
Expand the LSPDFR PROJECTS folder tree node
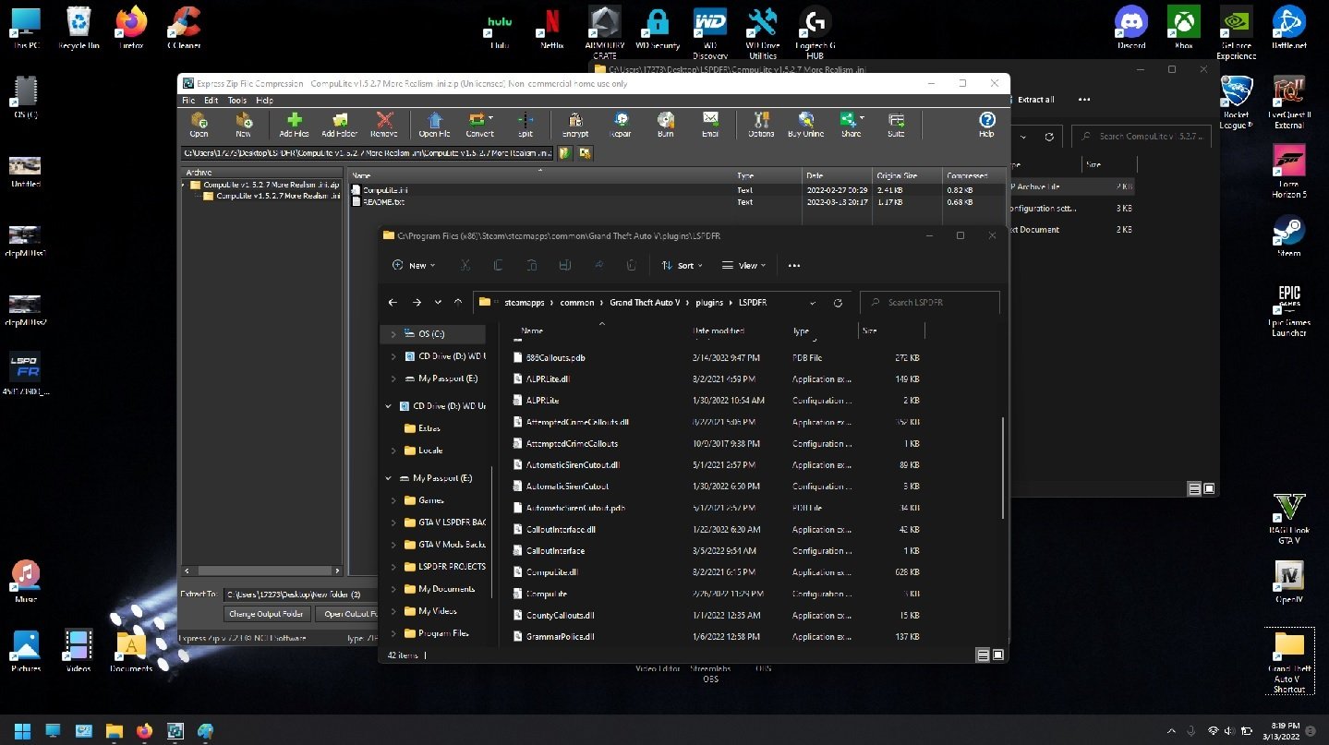pyautogui.click(x=394, y=567)
